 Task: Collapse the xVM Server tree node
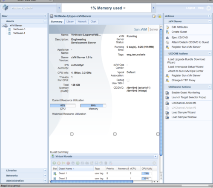coord(3,26)
